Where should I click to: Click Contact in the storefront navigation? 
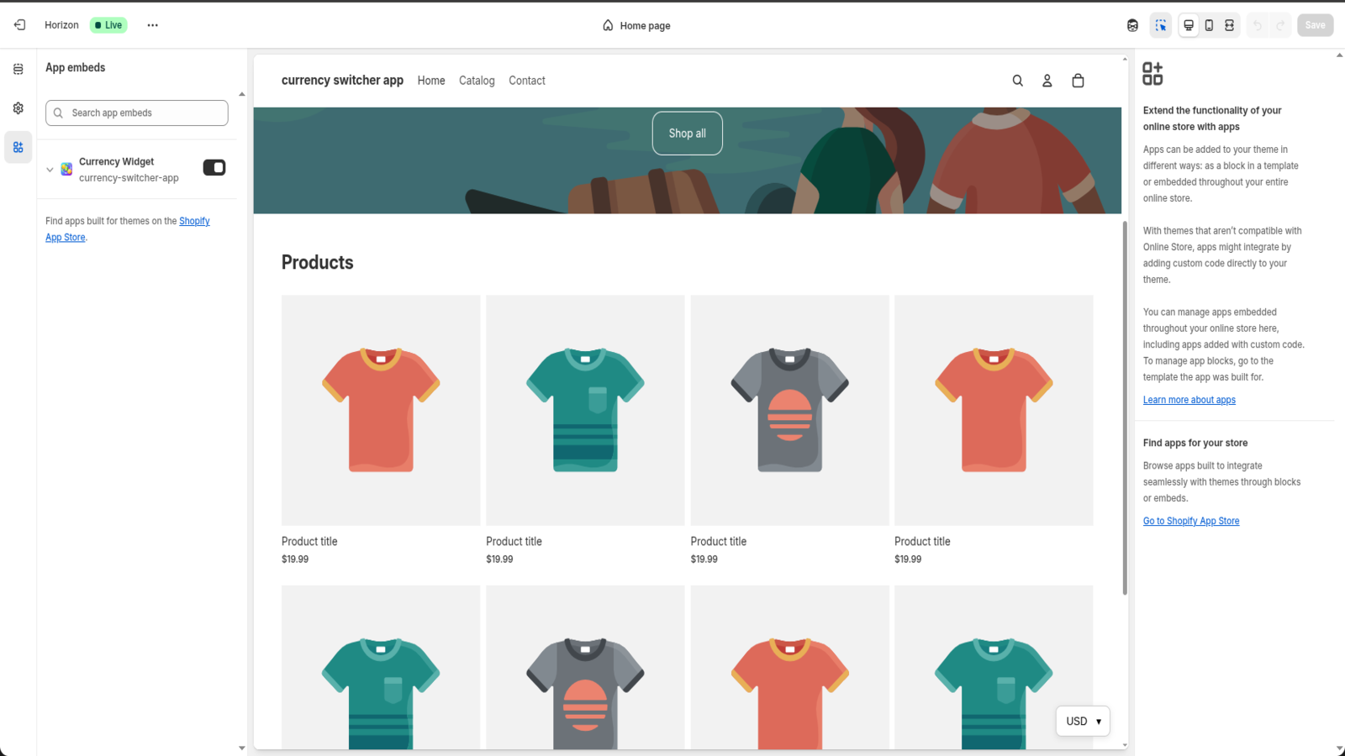[526, 81]
